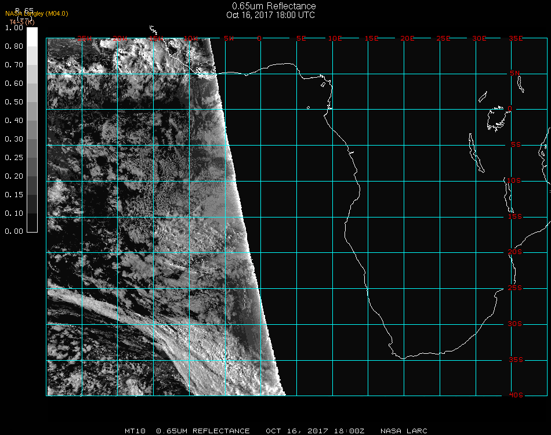Click the 1.00 colorbar value
This screenshot has height=435, width=551.
[14, 28]
